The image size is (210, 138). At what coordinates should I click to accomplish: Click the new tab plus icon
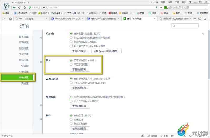195,19
